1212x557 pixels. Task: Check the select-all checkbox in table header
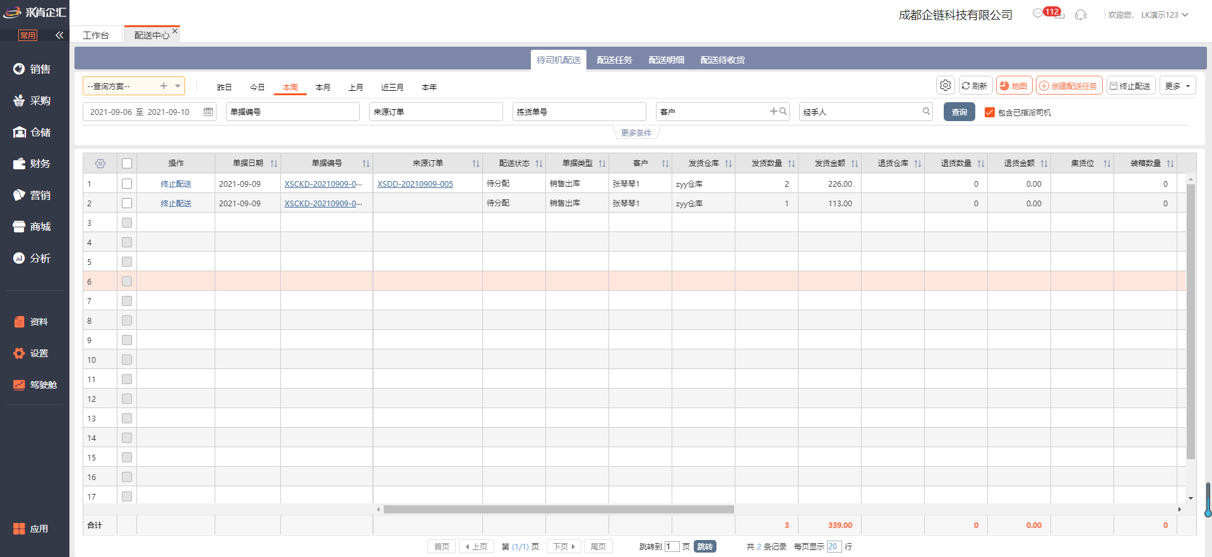click(x=127, y=163)
